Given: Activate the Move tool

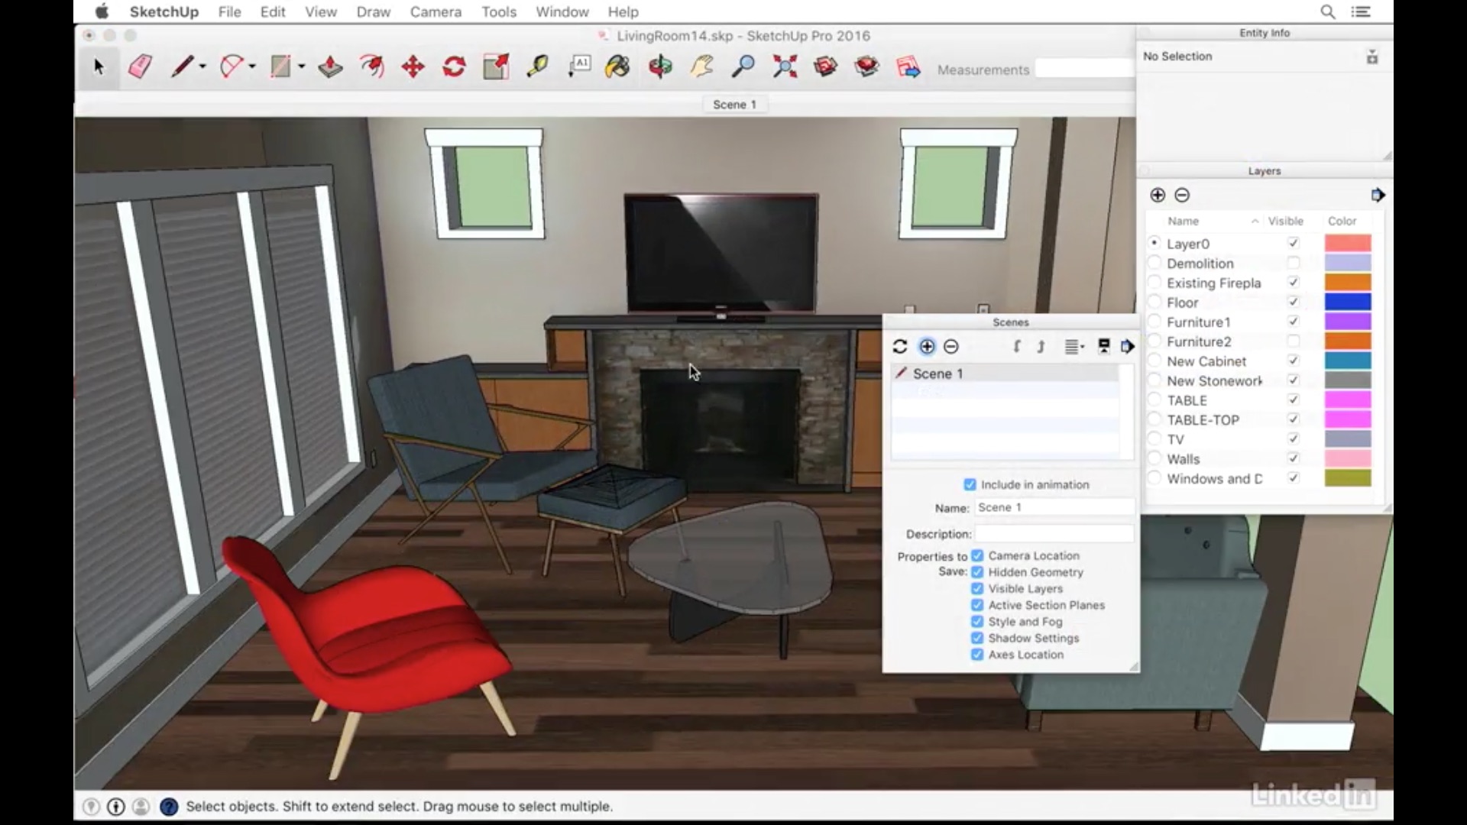Looking at the screenshot, I should point(413,67).
